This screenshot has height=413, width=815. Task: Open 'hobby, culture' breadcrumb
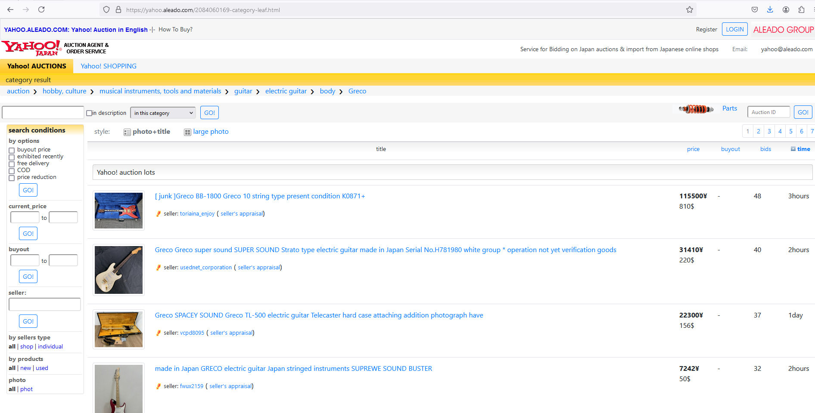tap(64, 91)
